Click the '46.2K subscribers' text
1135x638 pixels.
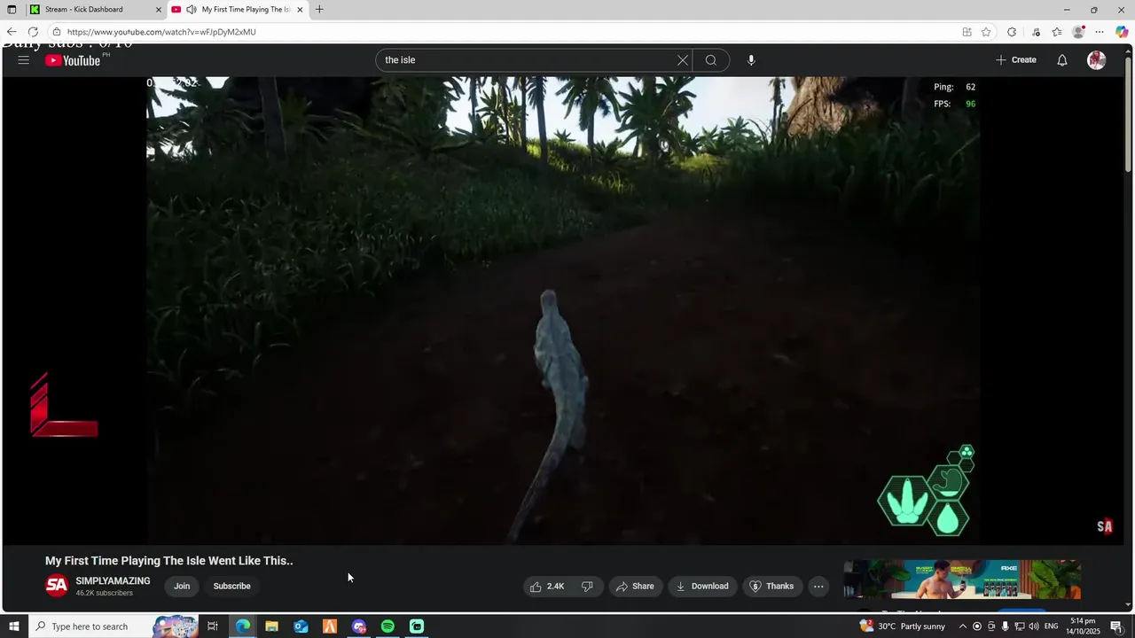pyautogui.click(x=105, y=593)
